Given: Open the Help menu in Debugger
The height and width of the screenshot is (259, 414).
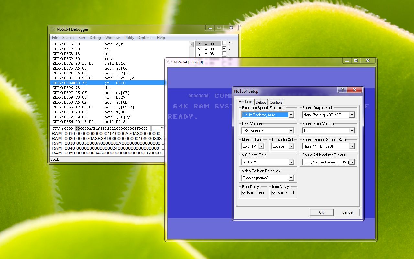Looking at the screenshot, I should [161, 38].
